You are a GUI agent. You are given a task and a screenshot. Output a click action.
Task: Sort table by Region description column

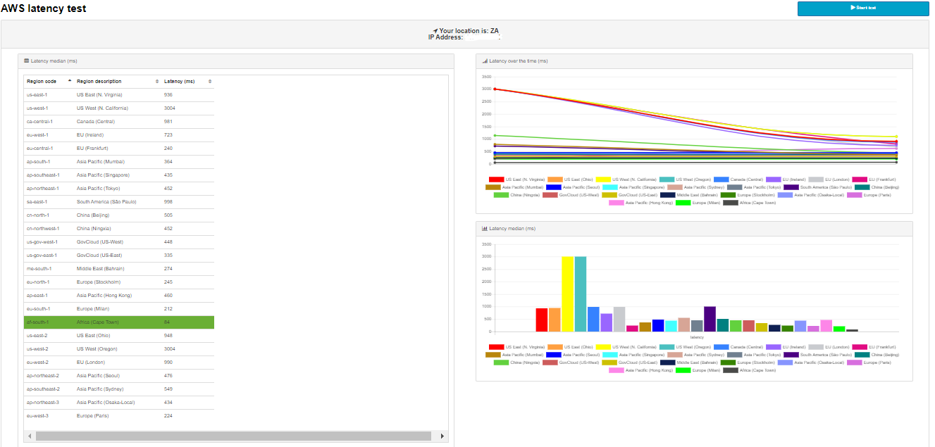click(x=117, y=82)
